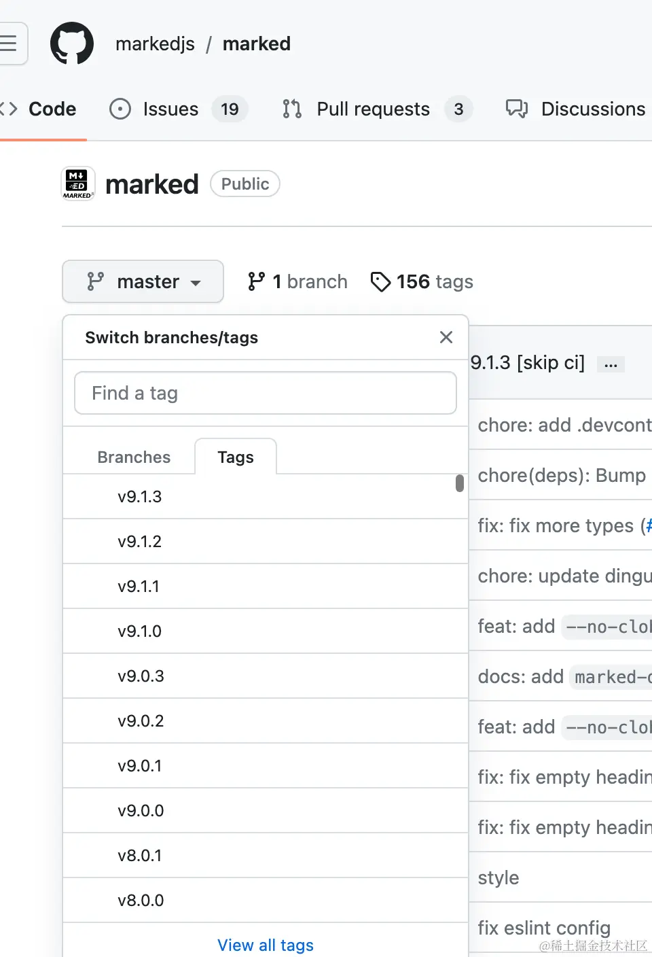Viewport: 652px width, 957px height.
Task: Open the docs: add marked- commit message
Action: (x=564, y=676)
